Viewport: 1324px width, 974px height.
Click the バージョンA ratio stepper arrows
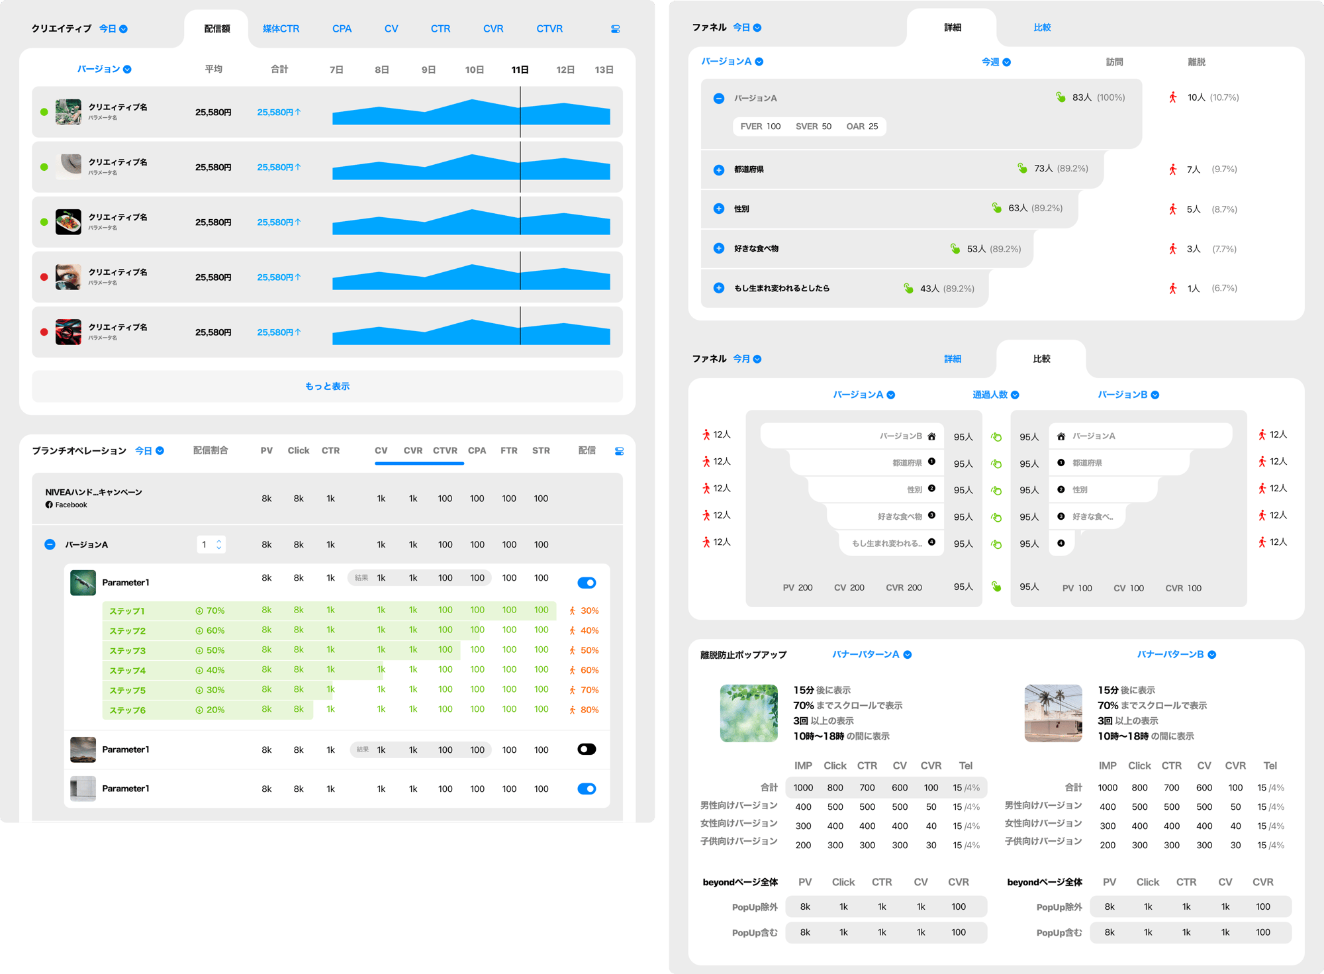[219, 544]
